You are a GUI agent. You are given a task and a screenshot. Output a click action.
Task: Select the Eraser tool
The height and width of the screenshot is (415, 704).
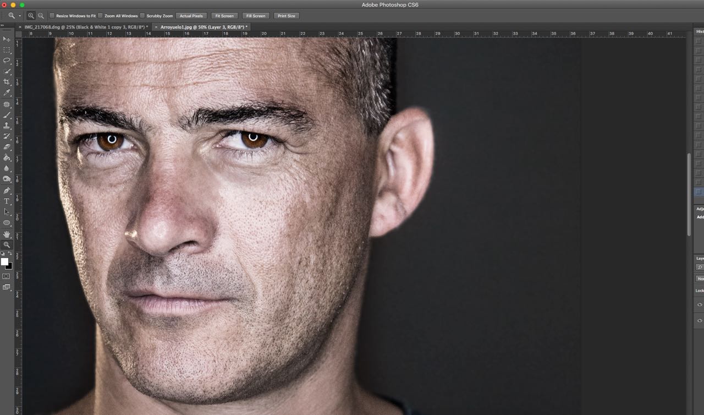tap(7, 147)
